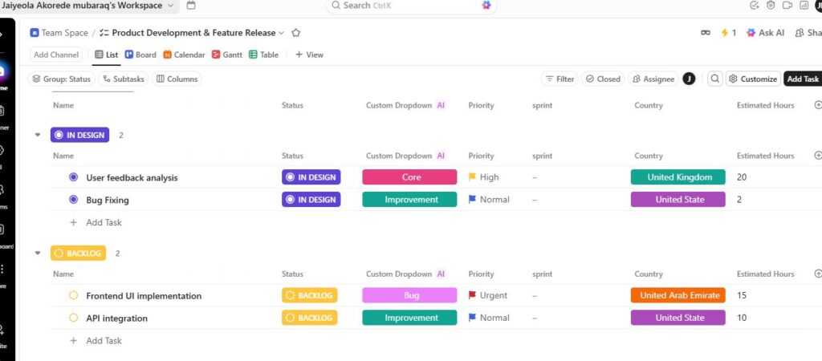Open workspace name dropdown
This screenshot has width=822, height=361.
pyautogui.click(x=170, y=6)
